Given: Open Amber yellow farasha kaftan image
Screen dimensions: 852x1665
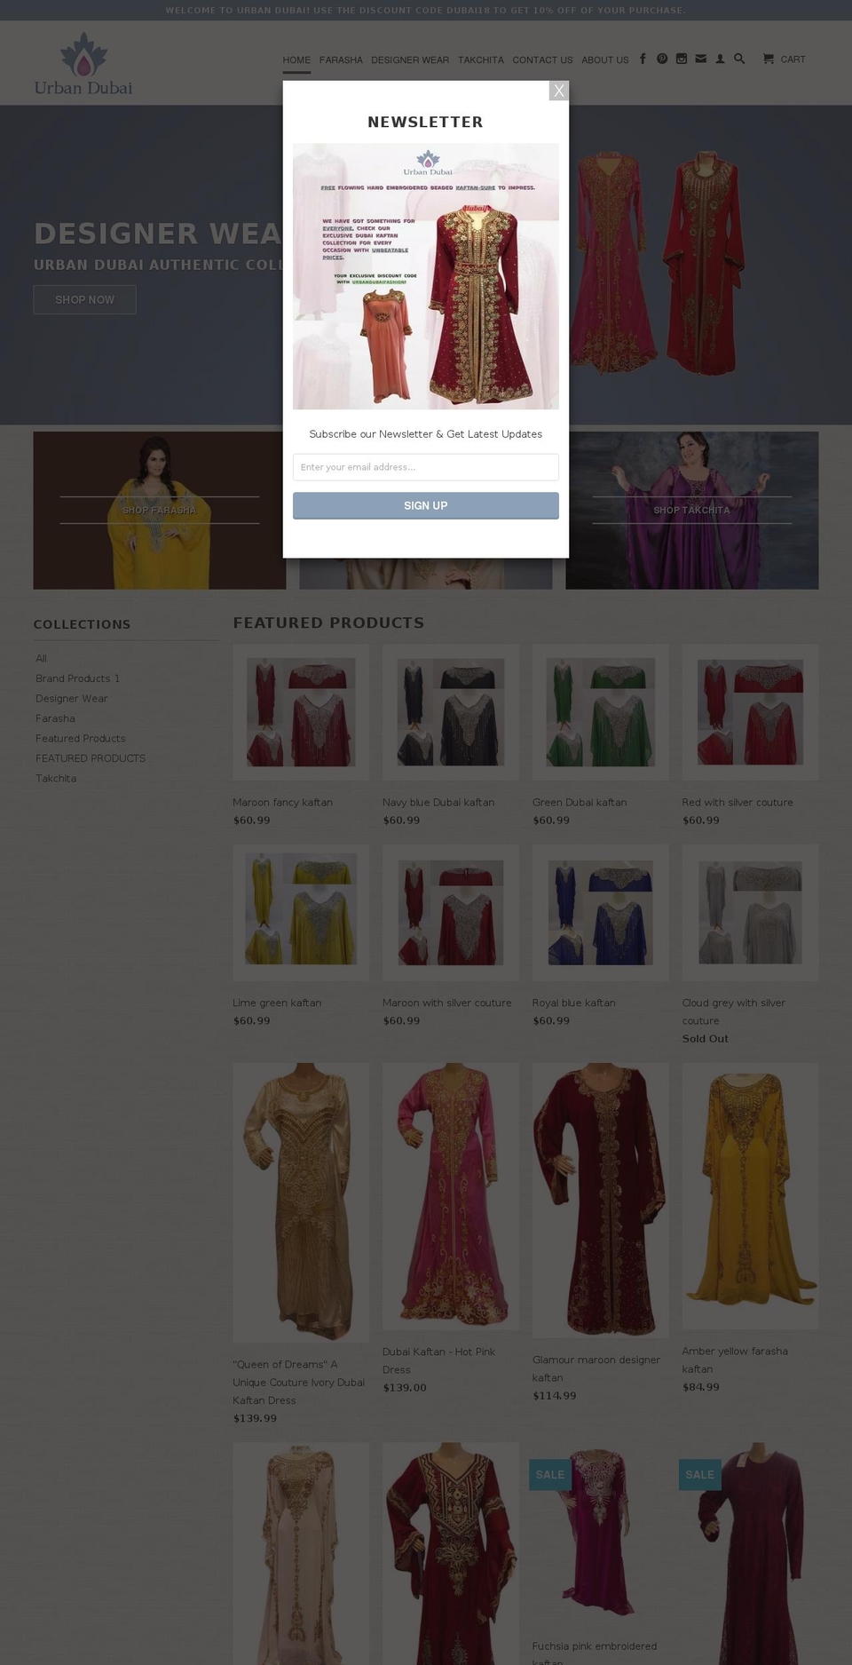Looking at the screenshot, I should coord(751,1196).
